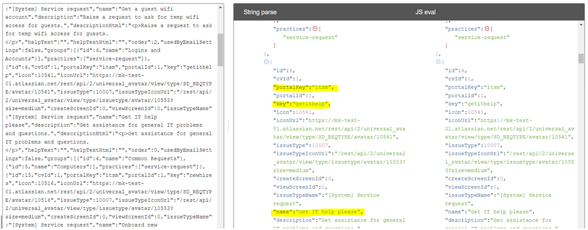The image size is (588, 230).
Task: Collapse the practices array in String parse column
Action: pyautogui.click(x=315, y=29)
